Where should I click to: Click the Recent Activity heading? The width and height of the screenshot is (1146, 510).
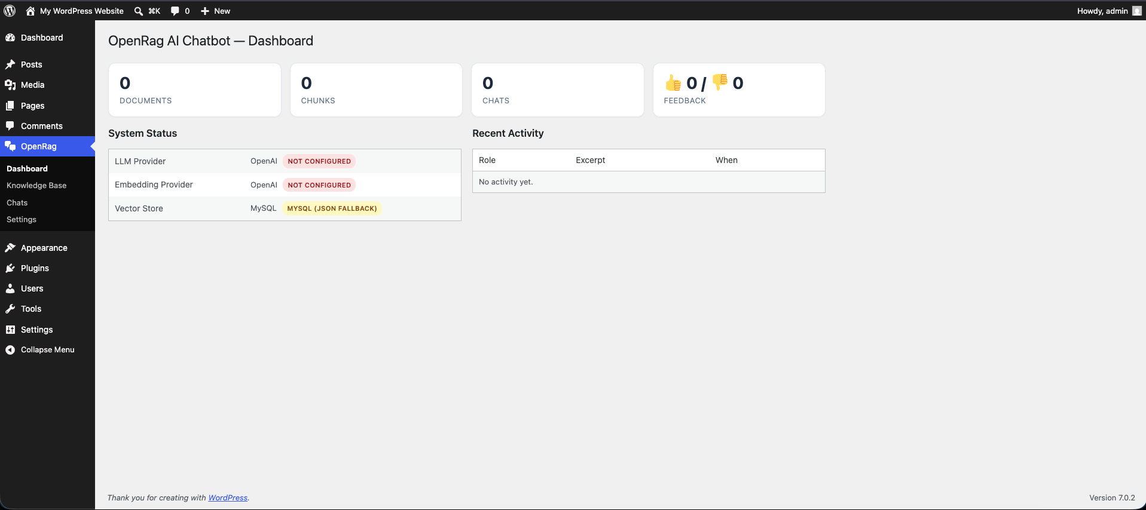click(x=508, y=133)
